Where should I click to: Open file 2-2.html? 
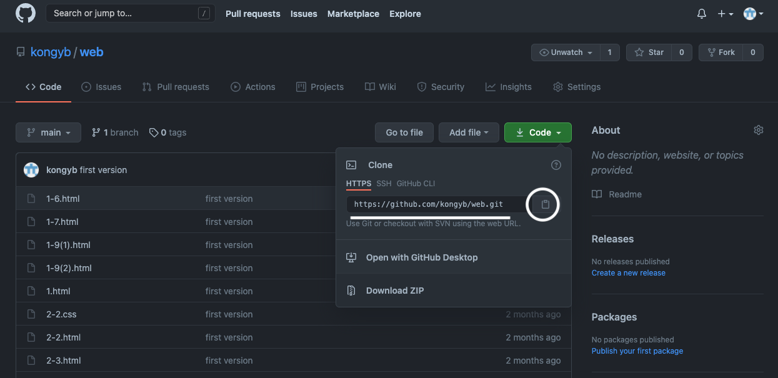(x=64, y=337)
